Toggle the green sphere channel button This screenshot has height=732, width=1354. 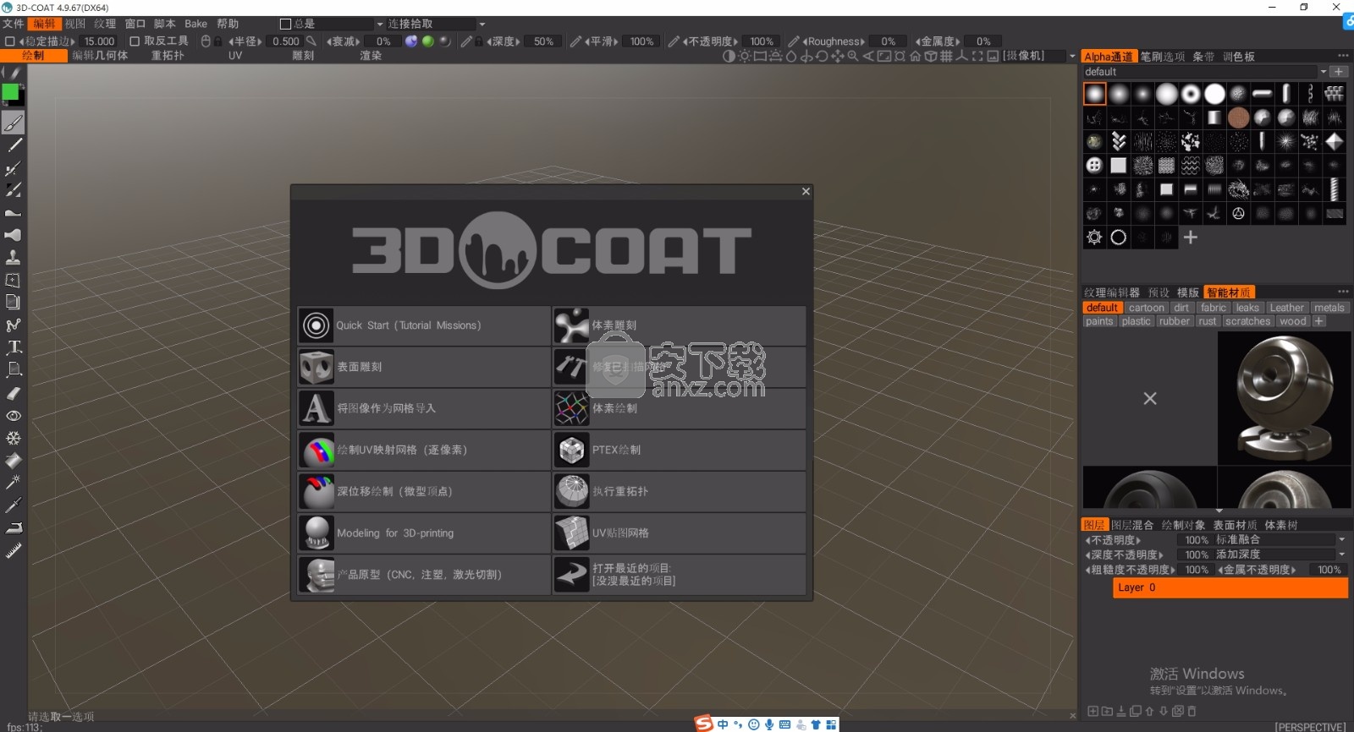click(427, 41)
